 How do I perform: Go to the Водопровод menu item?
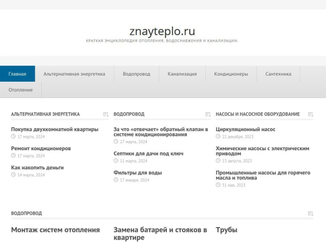pyautogui.click(x=136, y=73)
